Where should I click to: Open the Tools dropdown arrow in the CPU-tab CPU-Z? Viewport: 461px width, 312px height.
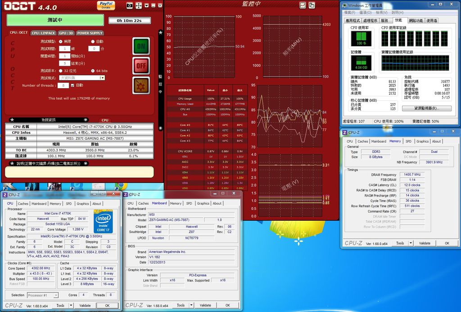[x=71, y=305]
